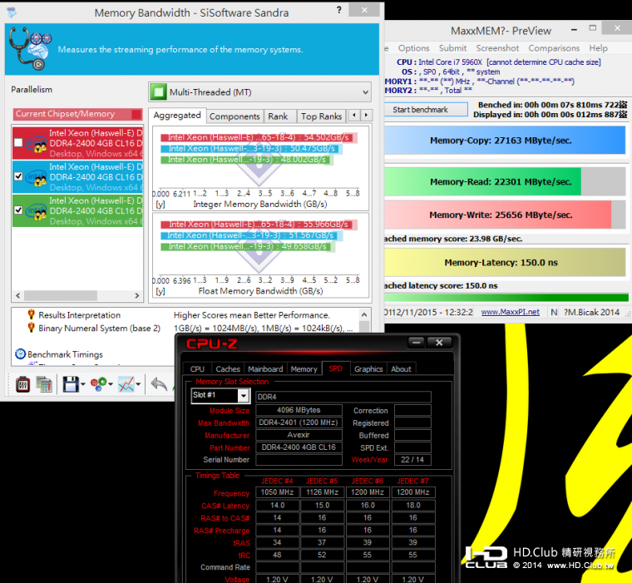Click the Sandra title bar app icon

click(x=12, y=12)
